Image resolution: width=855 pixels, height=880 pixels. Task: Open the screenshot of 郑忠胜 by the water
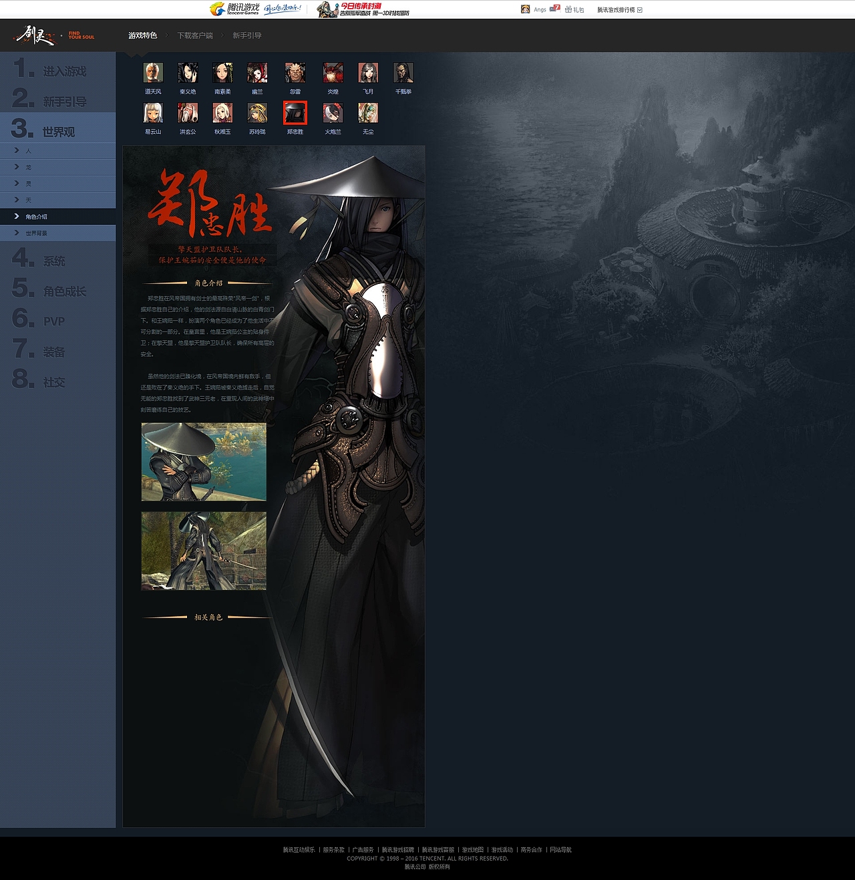coord(204,462)
